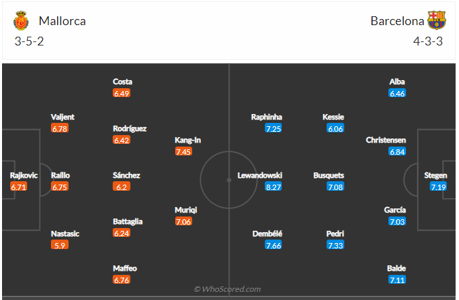Click the Mallorca club crest icon
Image resolution: width=459 pixels, height=300 pixels.
click(21, 21)
